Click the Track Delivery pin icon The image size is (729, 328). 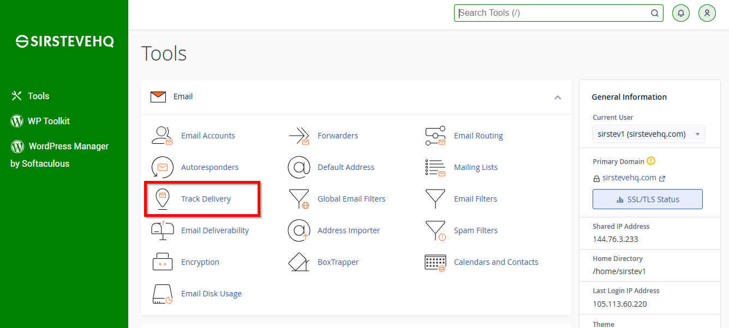[162, 199]
